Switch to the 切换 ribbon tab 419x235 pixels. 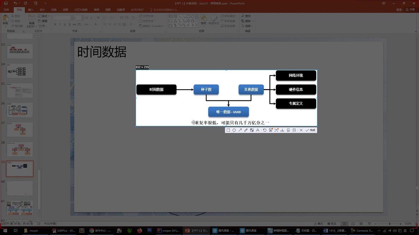pos(54,10)
